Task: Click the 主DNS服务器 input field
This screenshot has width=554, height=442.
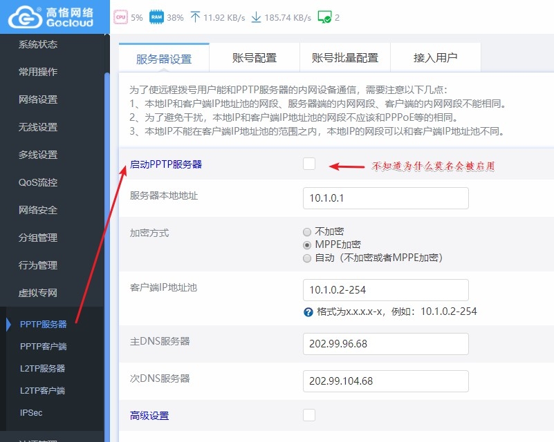Action: (x=386, y=343)
